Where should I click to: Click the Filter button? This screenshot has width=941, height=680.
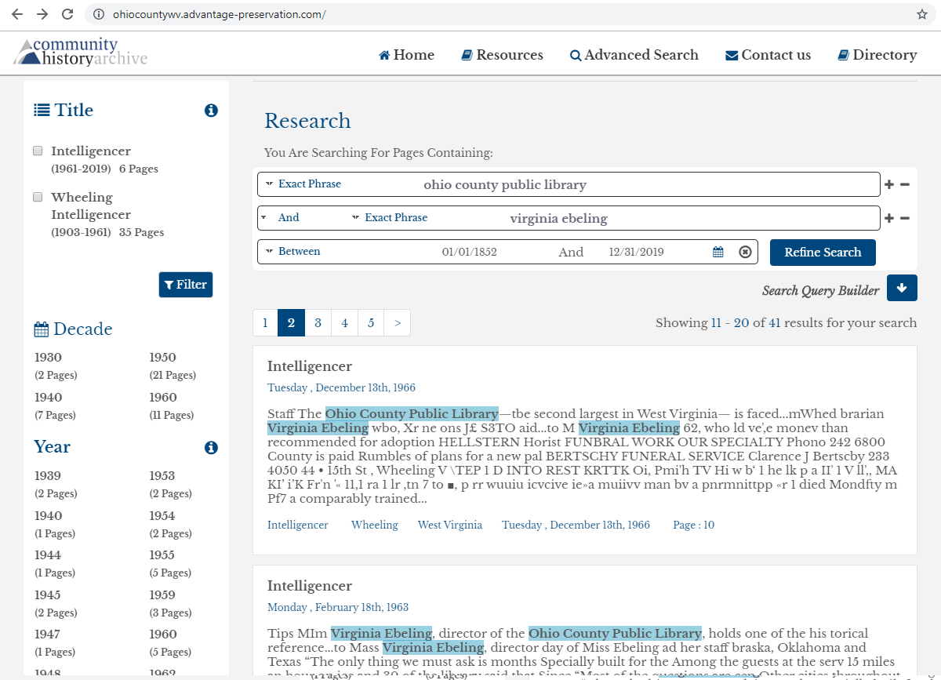coord(186,285)
